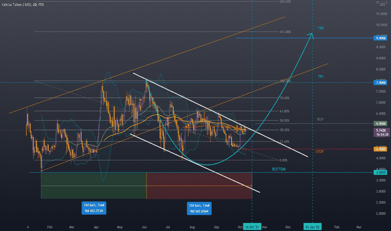
Task: Click the 01 Jan '22 date marker
Action: 313,227
